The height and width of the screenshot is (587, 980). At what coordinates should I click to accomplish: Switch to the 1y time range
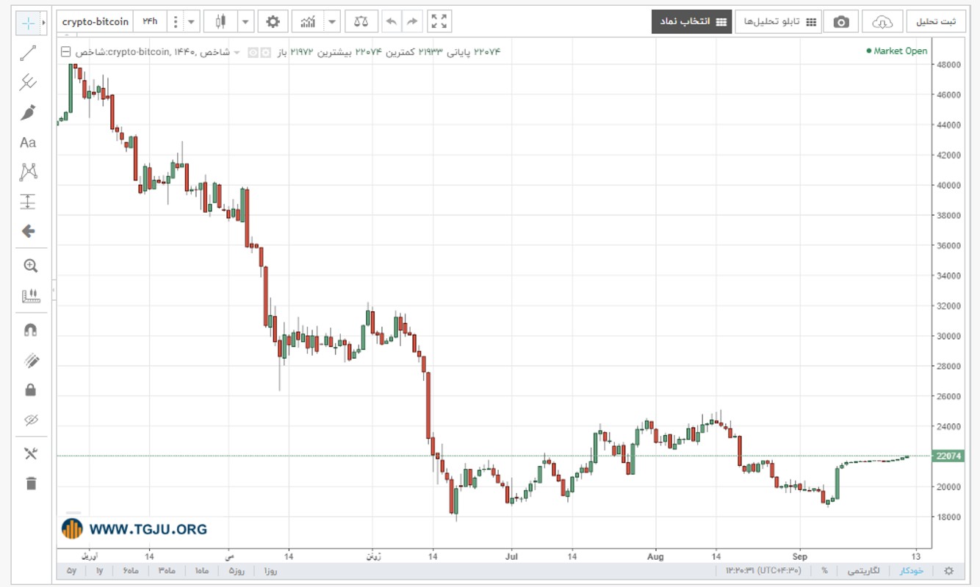(x=99, y=570)
